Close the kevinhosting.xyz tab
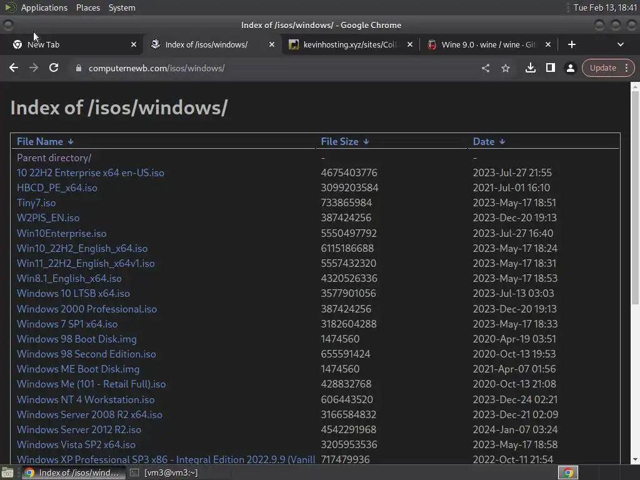 pos(410,44)
